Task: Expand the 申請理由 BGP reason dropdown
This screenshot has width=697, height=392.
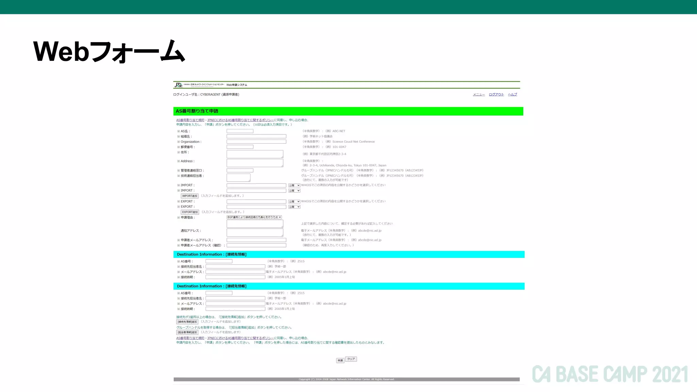Action: [254, 217]
